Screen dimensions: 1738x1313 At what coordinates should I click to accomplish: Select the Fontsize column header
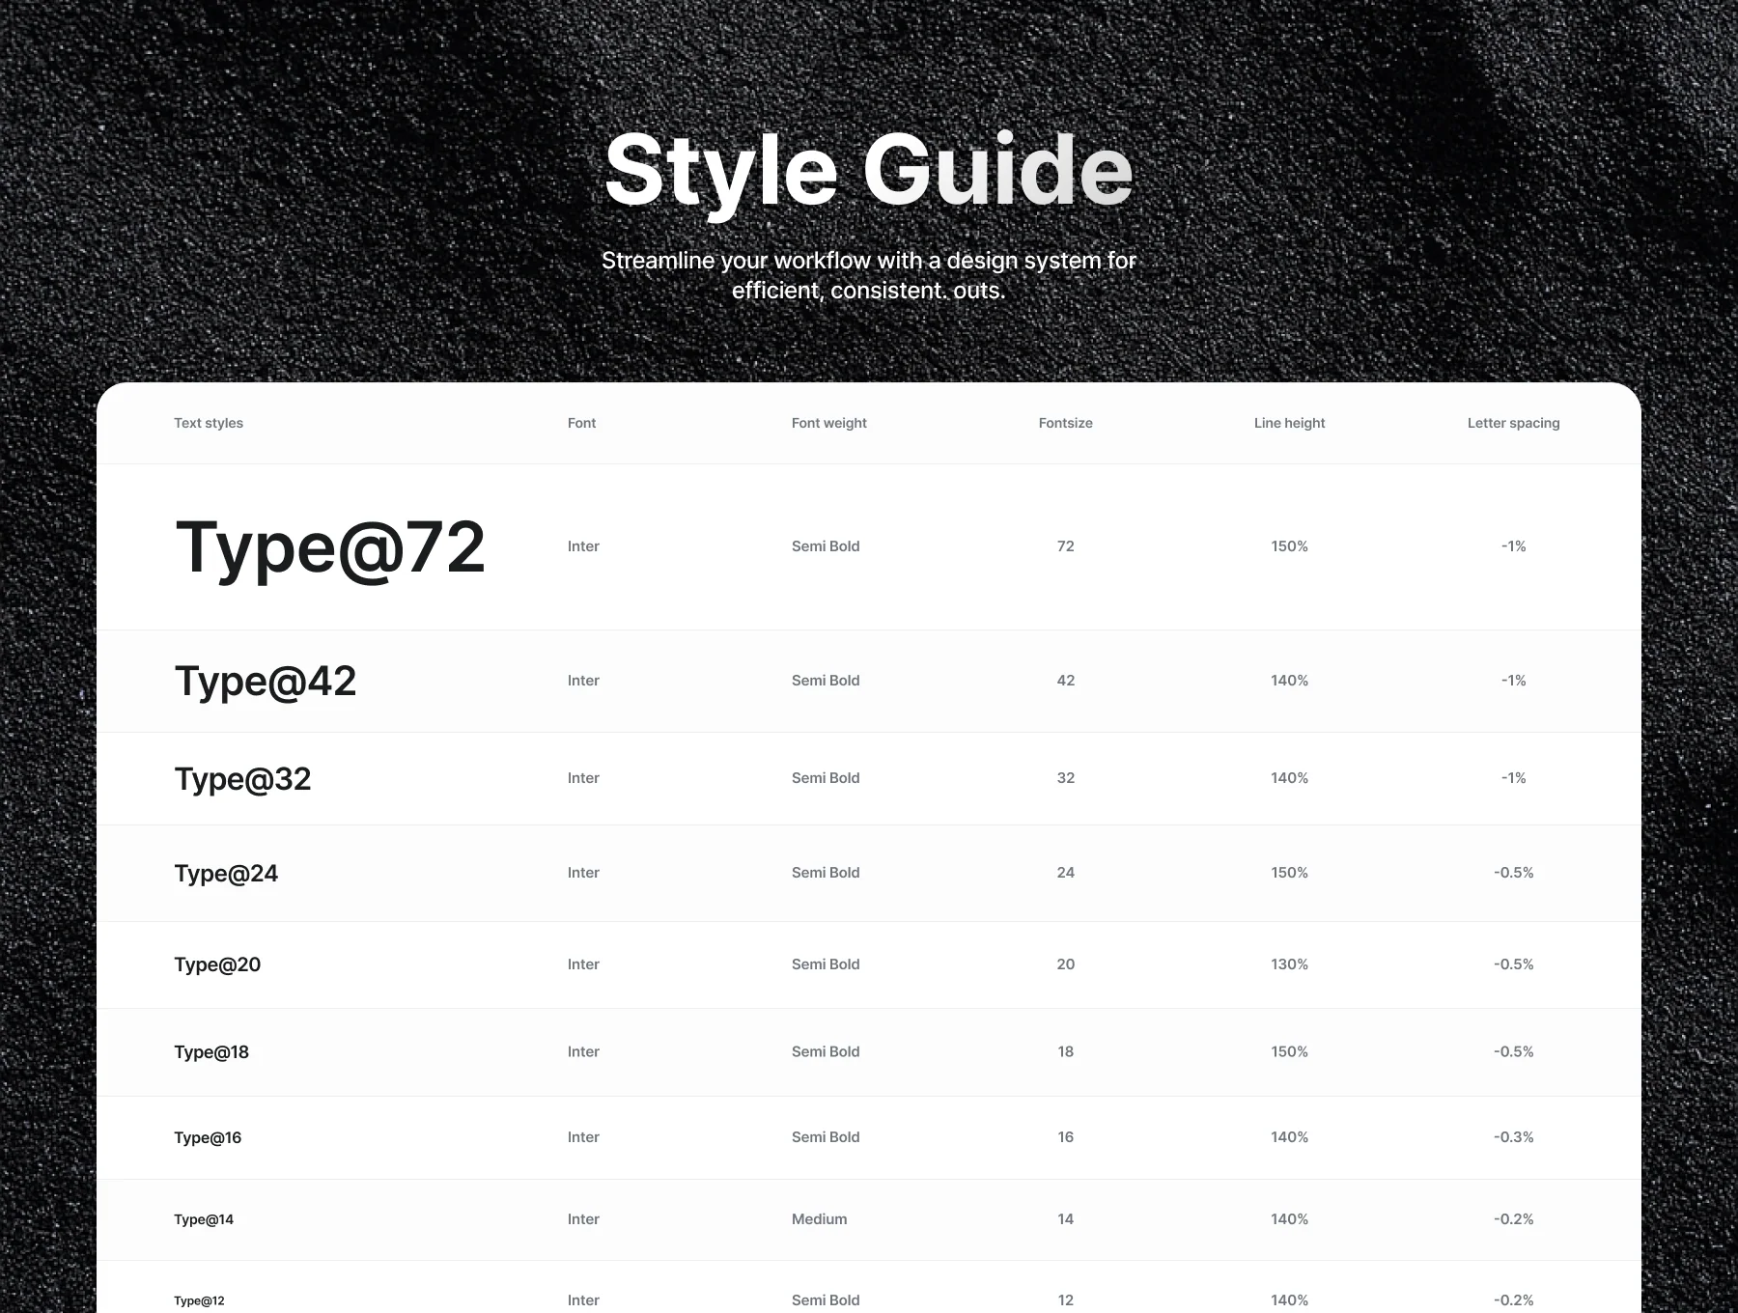tap(1066, 423)
